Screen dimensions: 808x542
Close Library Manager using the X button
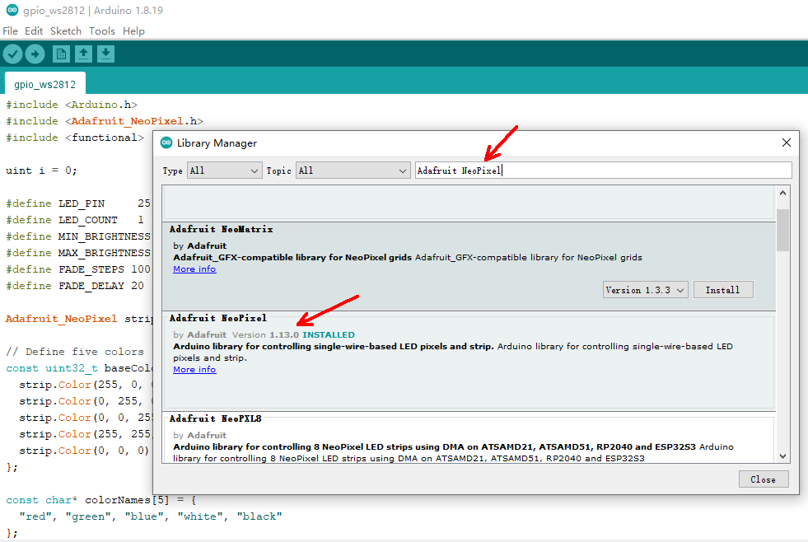pos(787,143)
